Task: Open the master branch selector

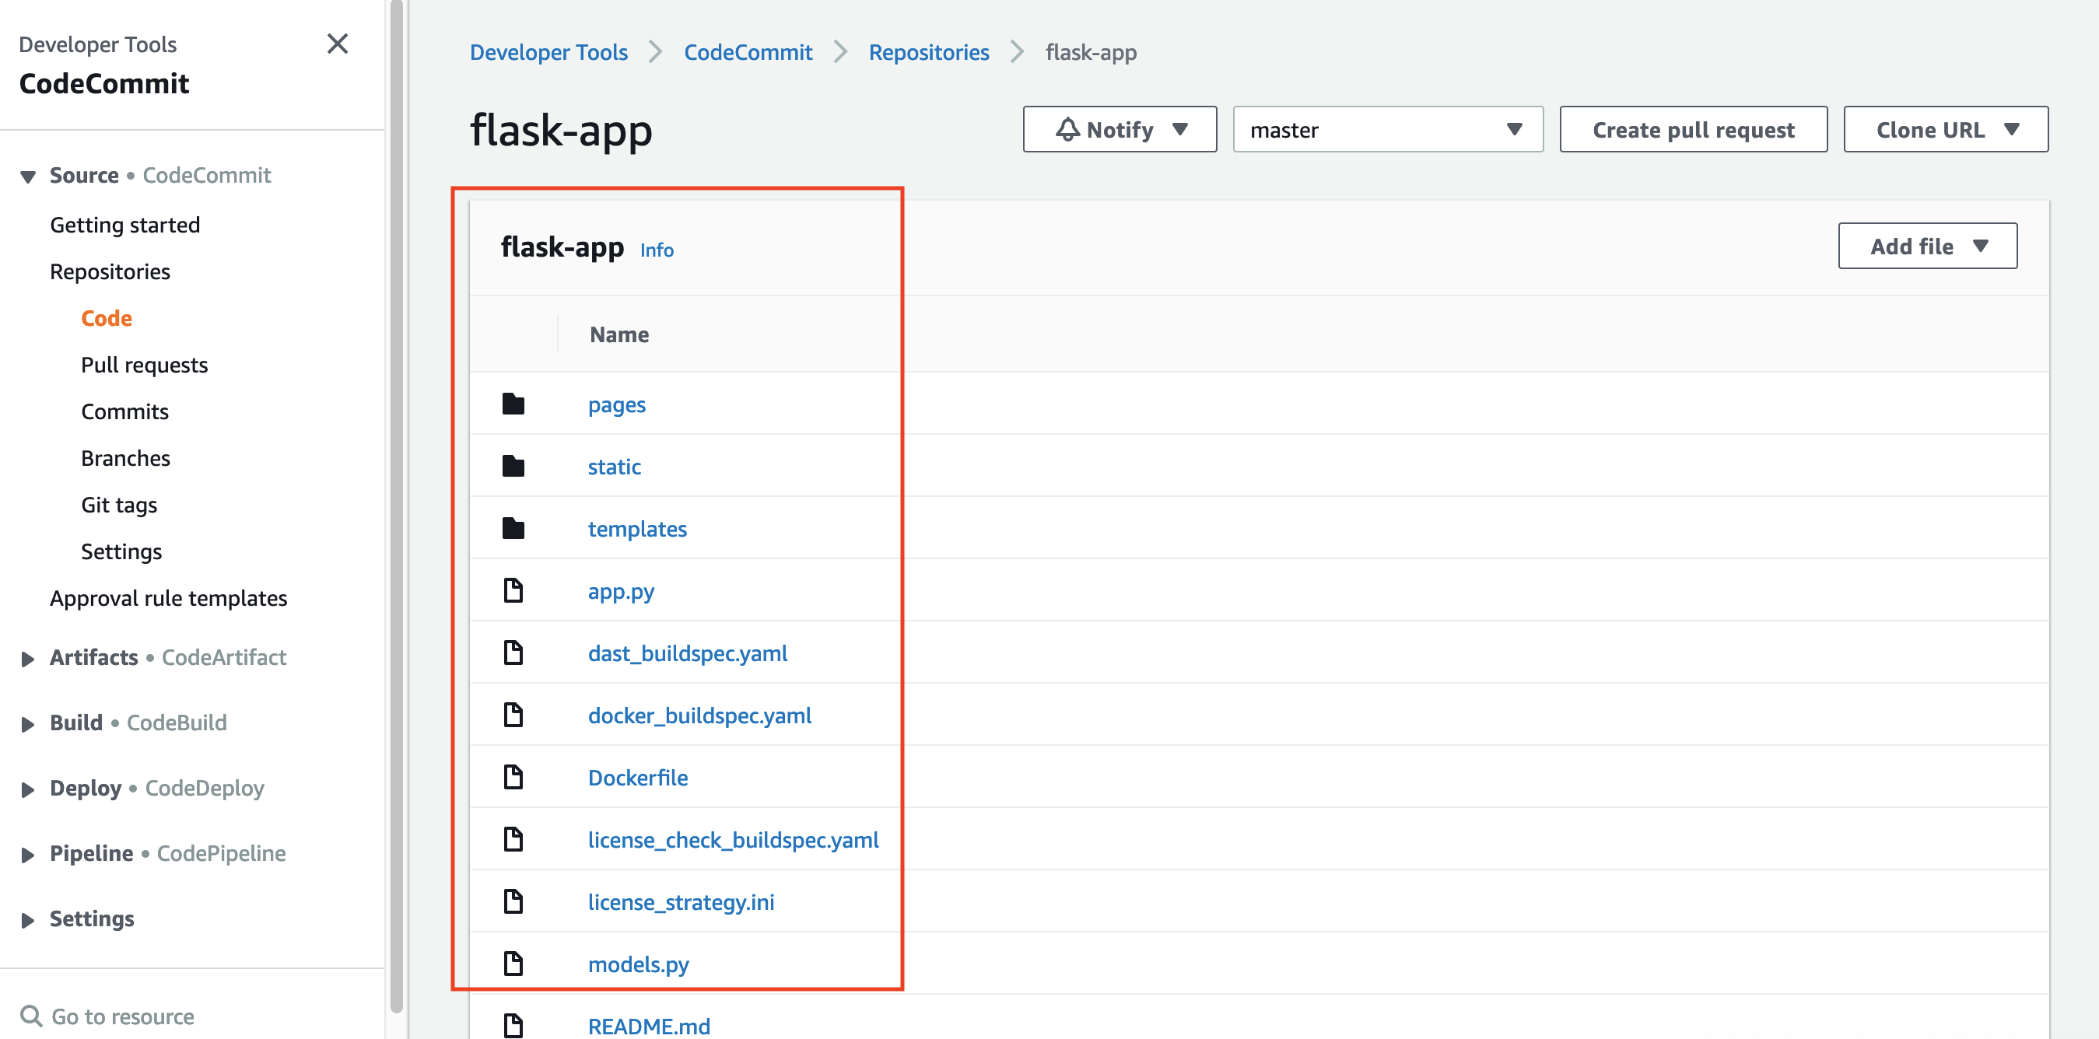Action: 1388,129
